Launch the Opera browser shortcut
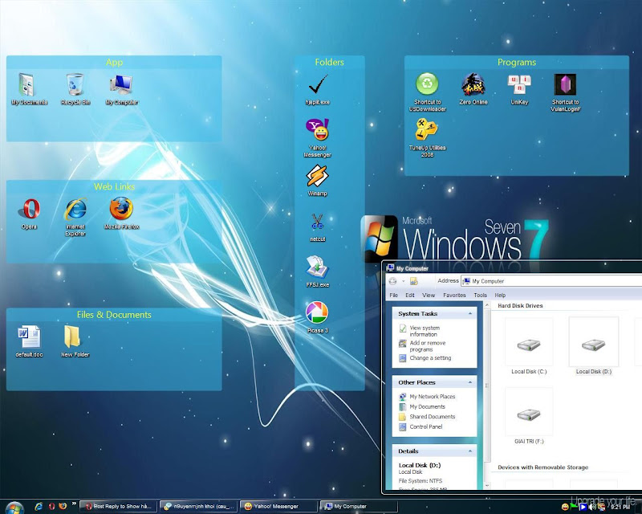 click(x=29, y=214)
